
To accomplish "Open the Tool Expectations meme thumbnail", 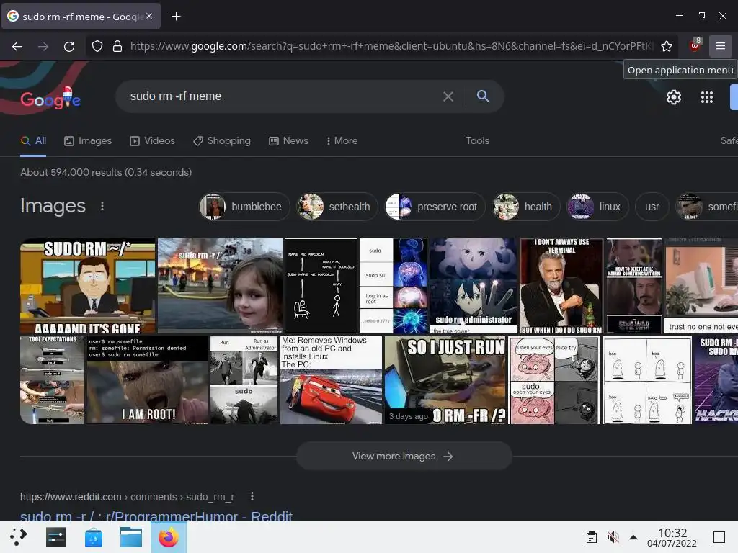I will click(x=52, y=380).
